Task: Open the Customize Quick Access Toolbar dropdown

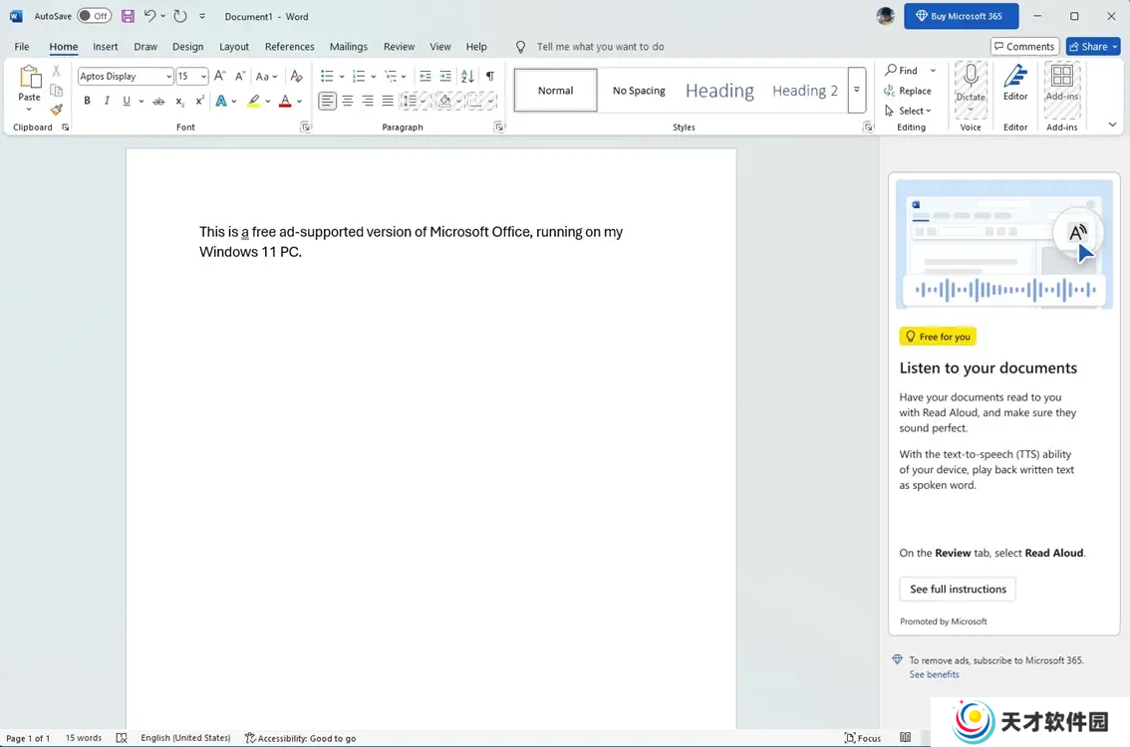Action: tap(202, 16)
